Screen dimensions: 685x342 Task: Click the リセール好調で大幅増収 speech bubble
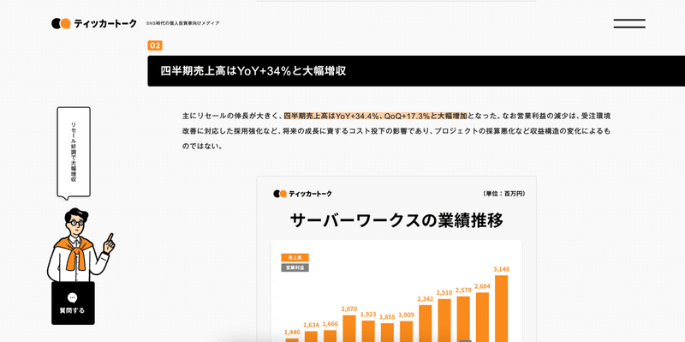pos(74,153)
